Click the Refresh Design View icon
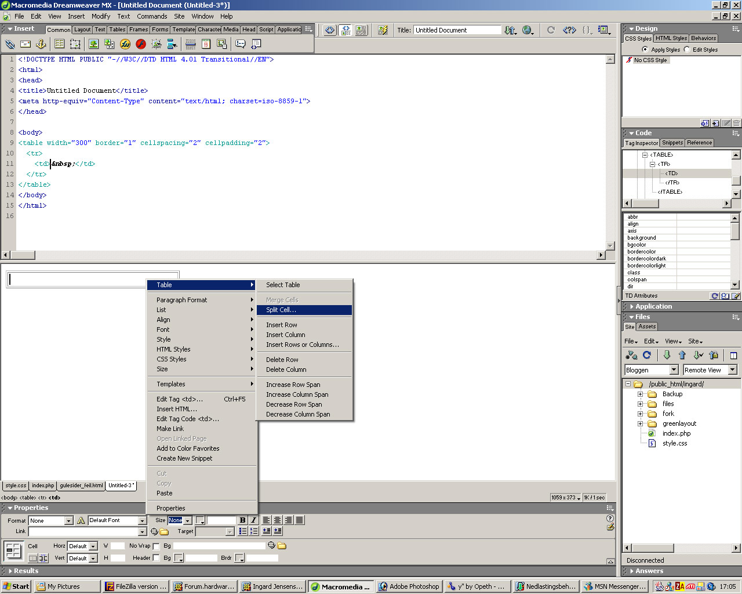The width and height of the screenshot is (742, 594). click(551, 30)
